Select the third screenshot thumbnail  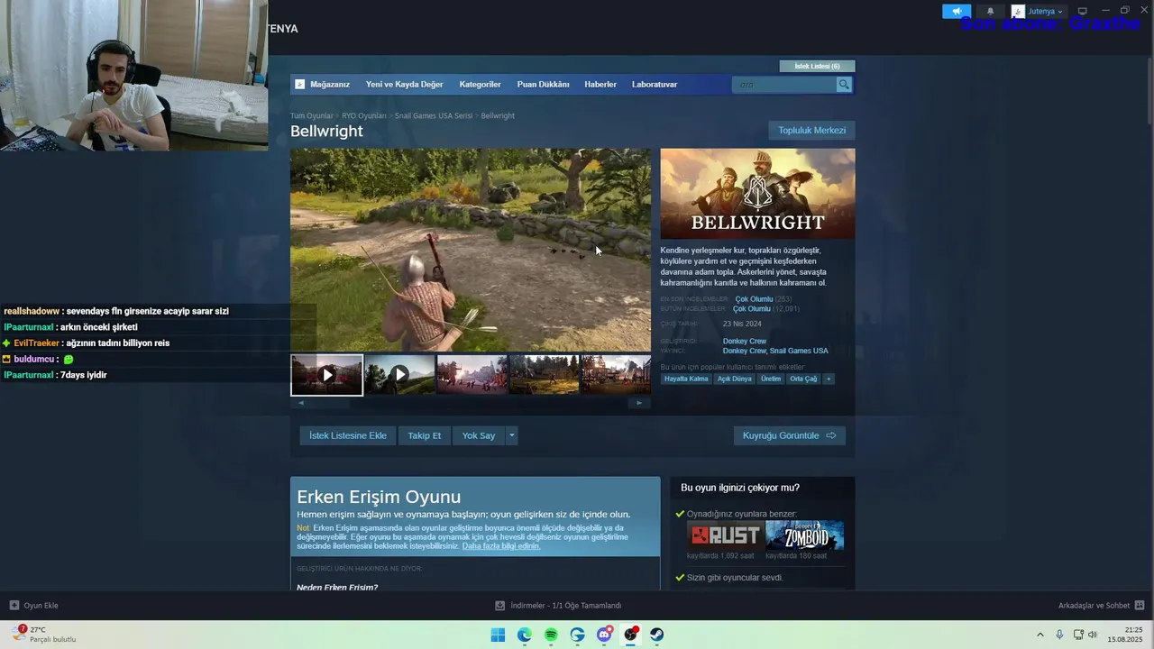pos(472,375)
